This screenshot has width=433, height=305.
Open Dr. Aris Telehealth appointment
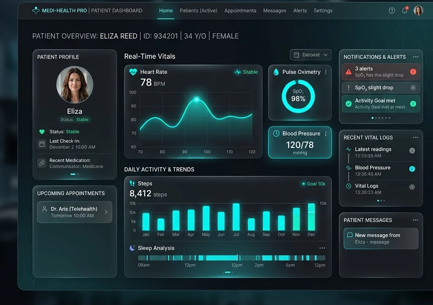pyautogui.click(x=74, y=212)
